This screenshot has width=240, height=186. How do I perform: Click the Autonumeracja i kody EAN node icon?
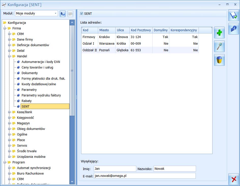19,62
